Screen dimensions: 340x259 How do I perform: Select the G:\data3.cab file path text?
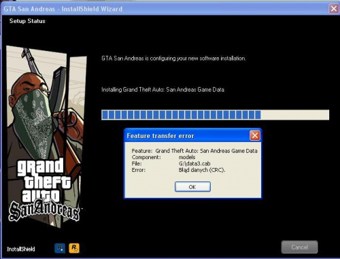[194, 163]
